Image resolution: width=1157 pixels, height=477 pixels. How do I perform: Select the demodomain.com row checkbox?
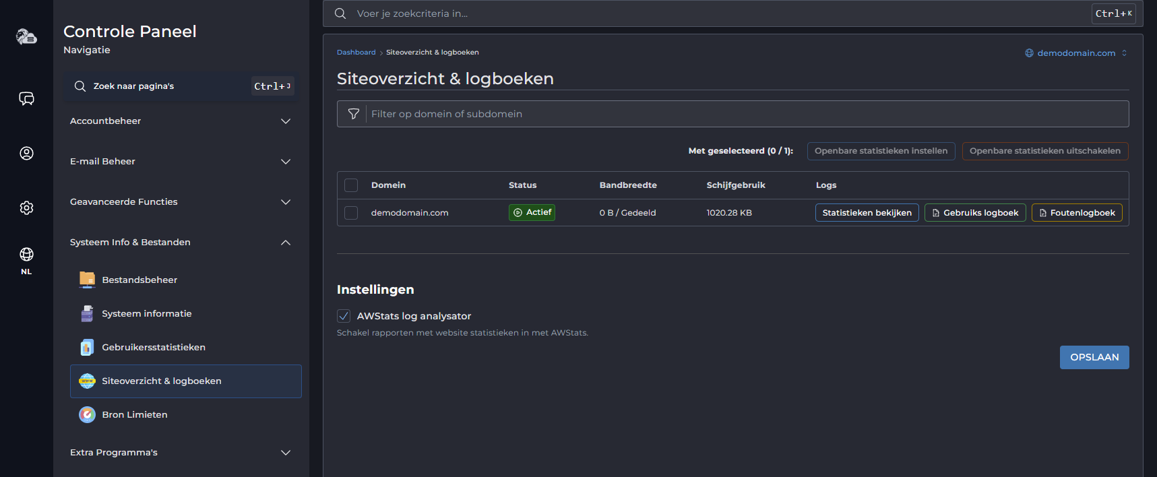[x=351, y=213]
